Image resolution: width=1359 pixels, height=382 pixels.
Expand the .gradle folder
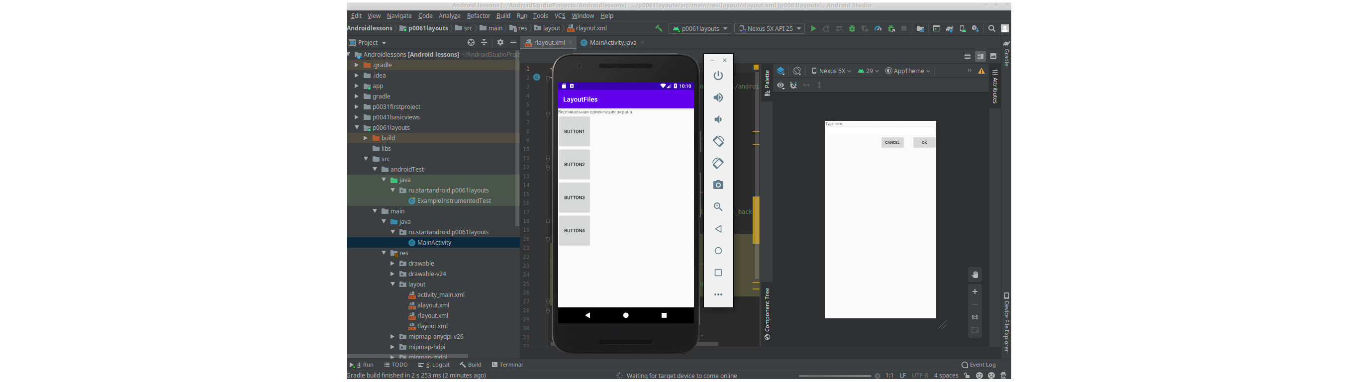(x=357, y=65)
